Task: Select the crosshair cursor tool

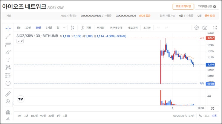Action: (x=8, y=28)
